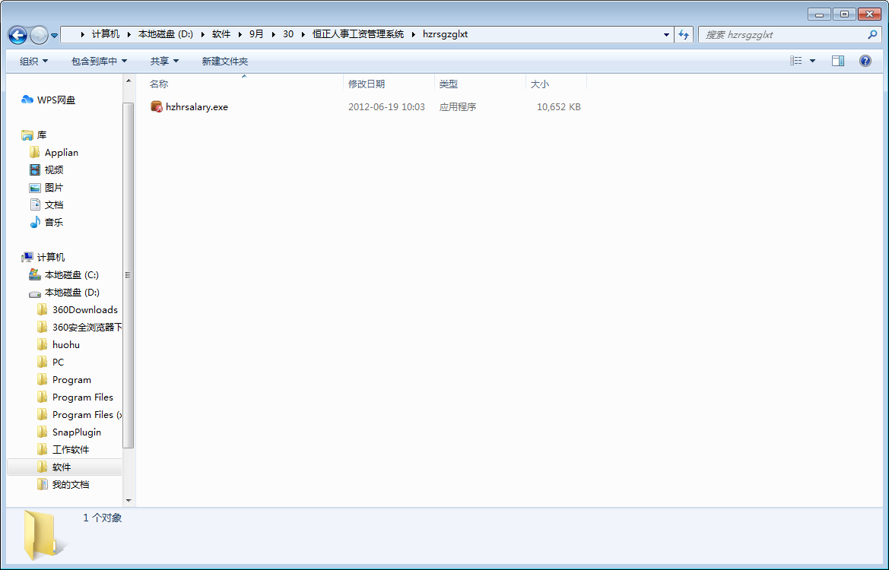Open the 共享 menu
Image resolution: width=889 pixels, height=570 pixels.
pyautogui.click(x=164, y=62)
